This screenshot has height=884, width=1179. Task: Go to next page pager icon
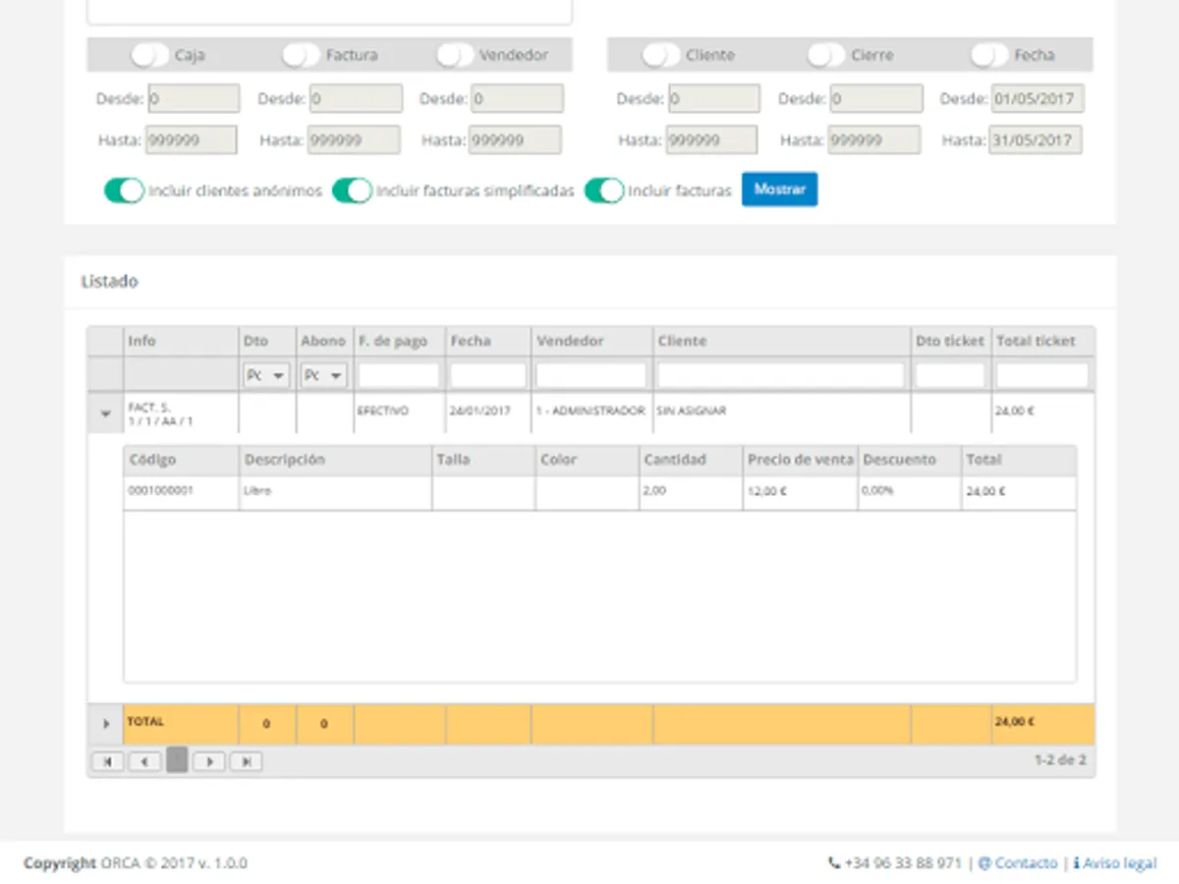click(x=208, y=761)
